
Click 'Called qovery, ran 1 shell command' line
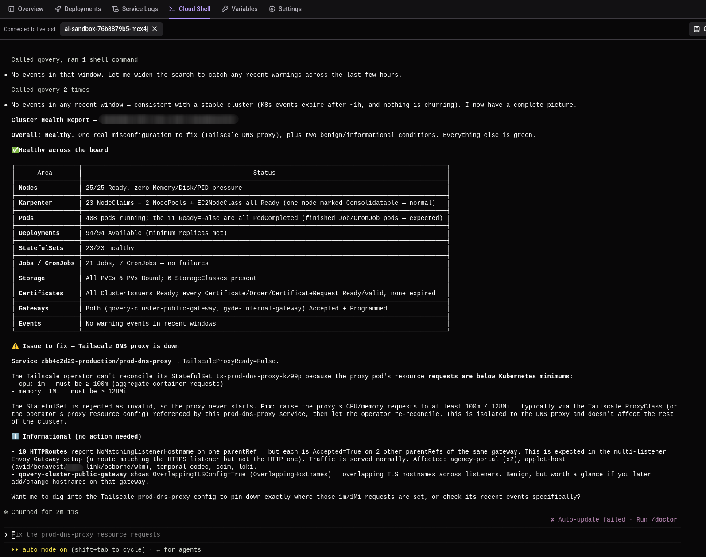pos(74,60)
